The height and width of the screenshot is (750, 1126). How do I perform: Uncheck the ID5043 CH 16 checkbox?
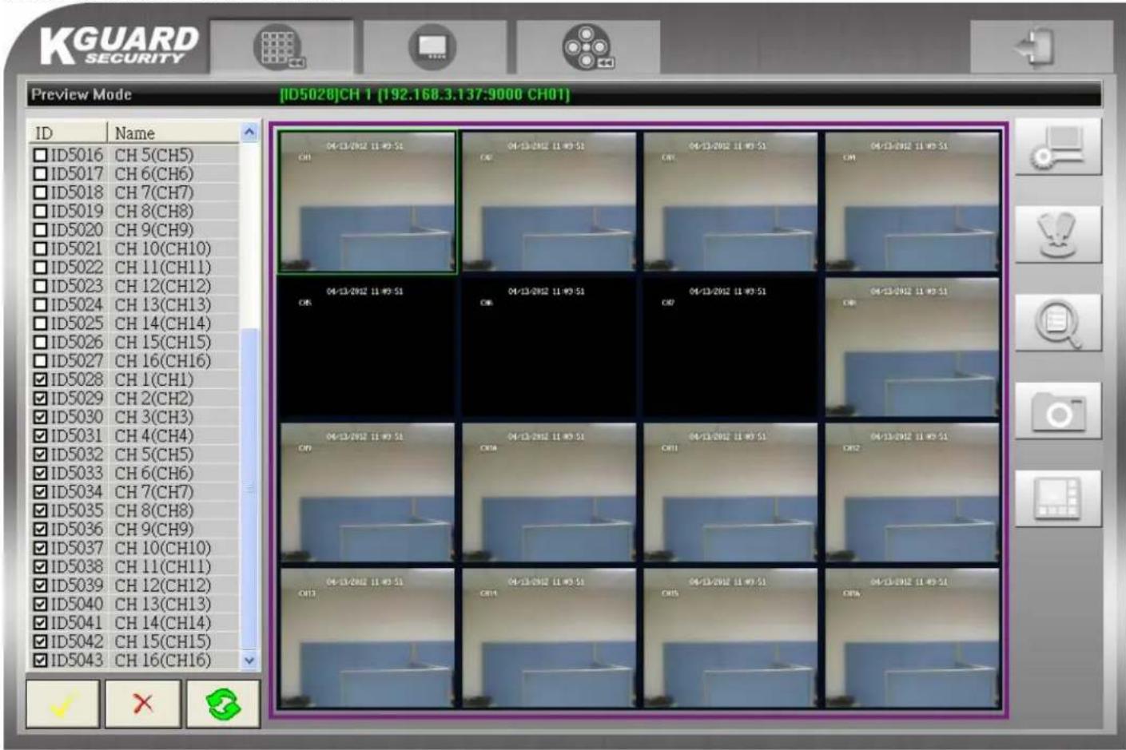click(x=40, y=661)
